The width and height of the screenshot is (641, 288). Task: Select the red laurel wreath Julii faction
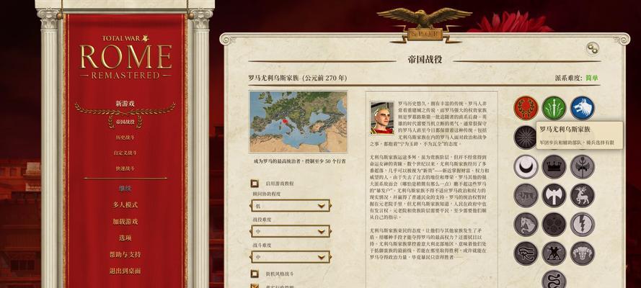coord(526,108)
